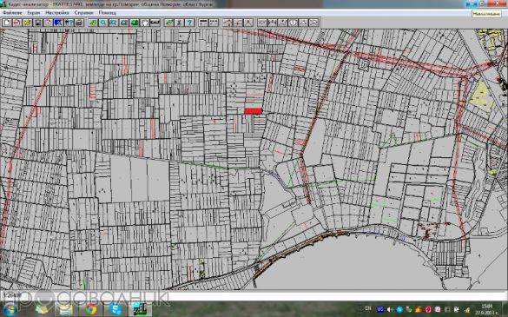The width and height of the screenshot is (508, 317).
Task: Select the hand Pan tool
Action: (x=144, y=23)
